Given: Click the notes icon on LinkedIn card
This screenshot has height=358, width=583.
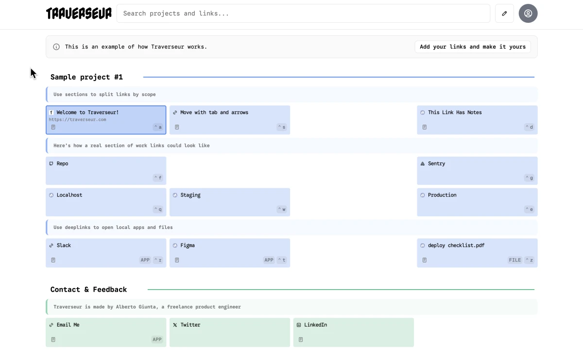Looking at the screenshot, I should 301,340.
